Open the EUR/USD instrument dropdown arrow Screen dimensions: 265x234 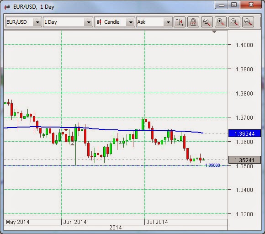(x=37, y=22)
